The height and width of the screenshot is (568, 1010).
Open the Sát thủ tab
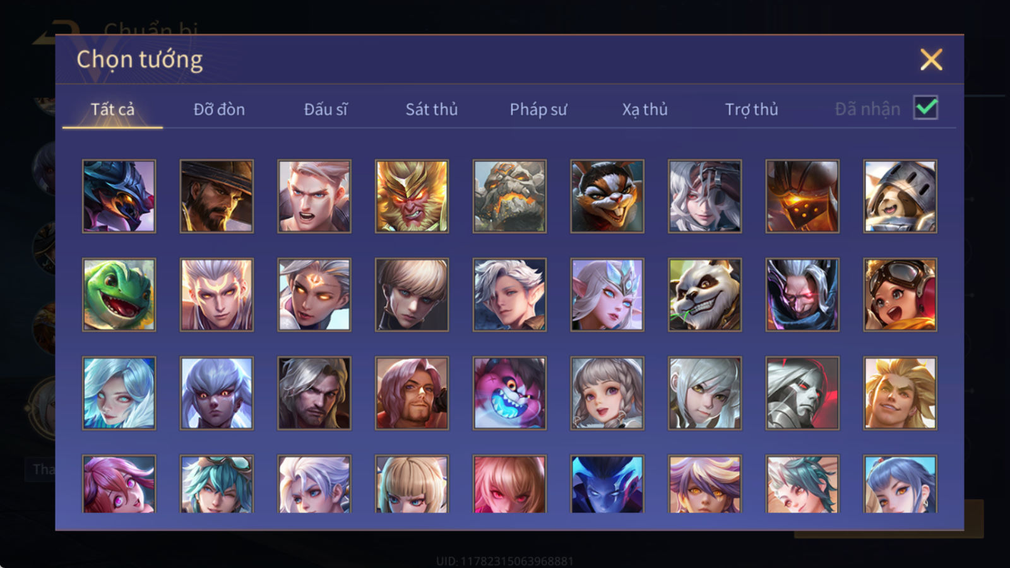point(432,109)
